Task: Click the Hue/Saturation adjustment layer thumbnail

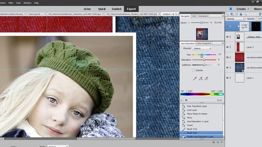Action: tap(244, 27)
